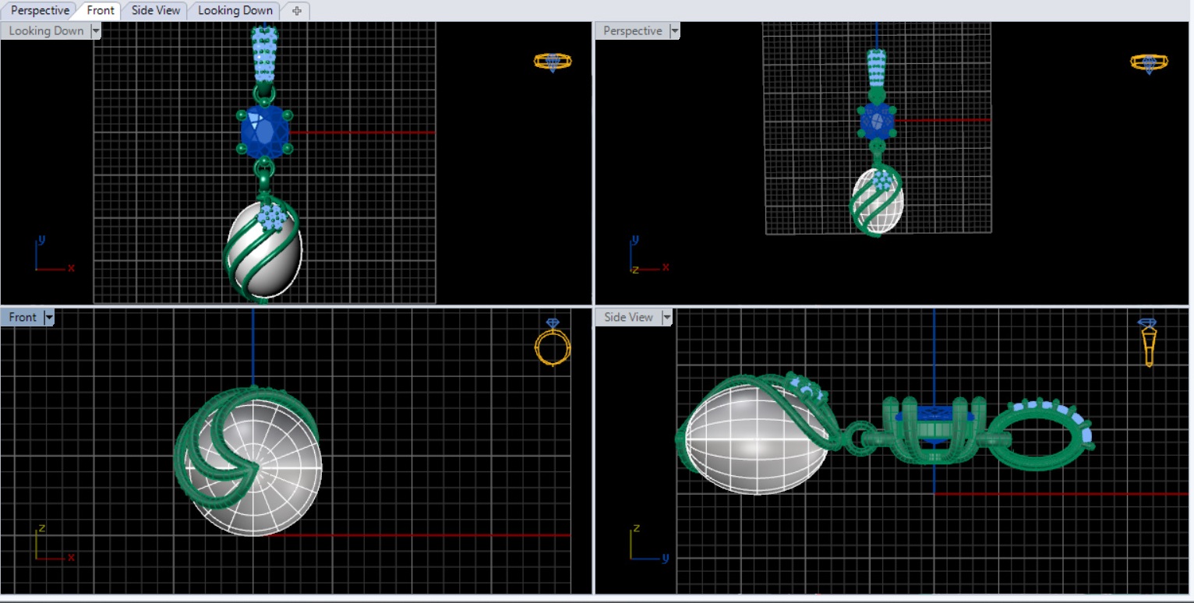Click the ring orientation icon in Perspective viewport
Screen dimensions: 1194x603
1149,63
